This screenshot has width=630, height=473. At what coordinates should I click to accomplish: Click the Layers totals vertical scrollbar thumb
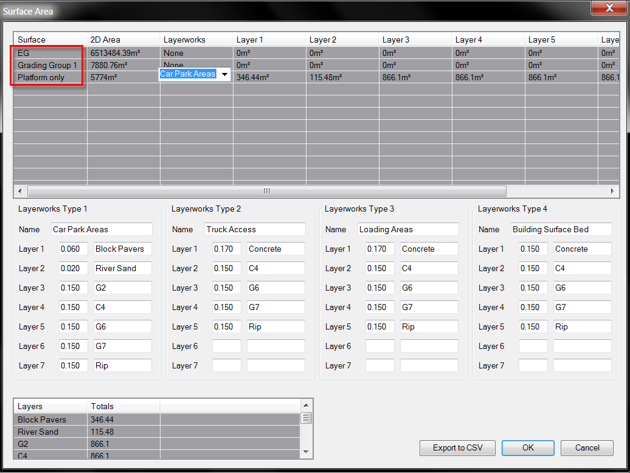click(306, 418)
